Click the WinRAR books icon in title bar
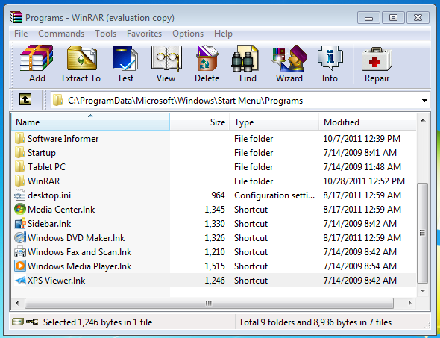440x338 pixels. coord(16,17)
